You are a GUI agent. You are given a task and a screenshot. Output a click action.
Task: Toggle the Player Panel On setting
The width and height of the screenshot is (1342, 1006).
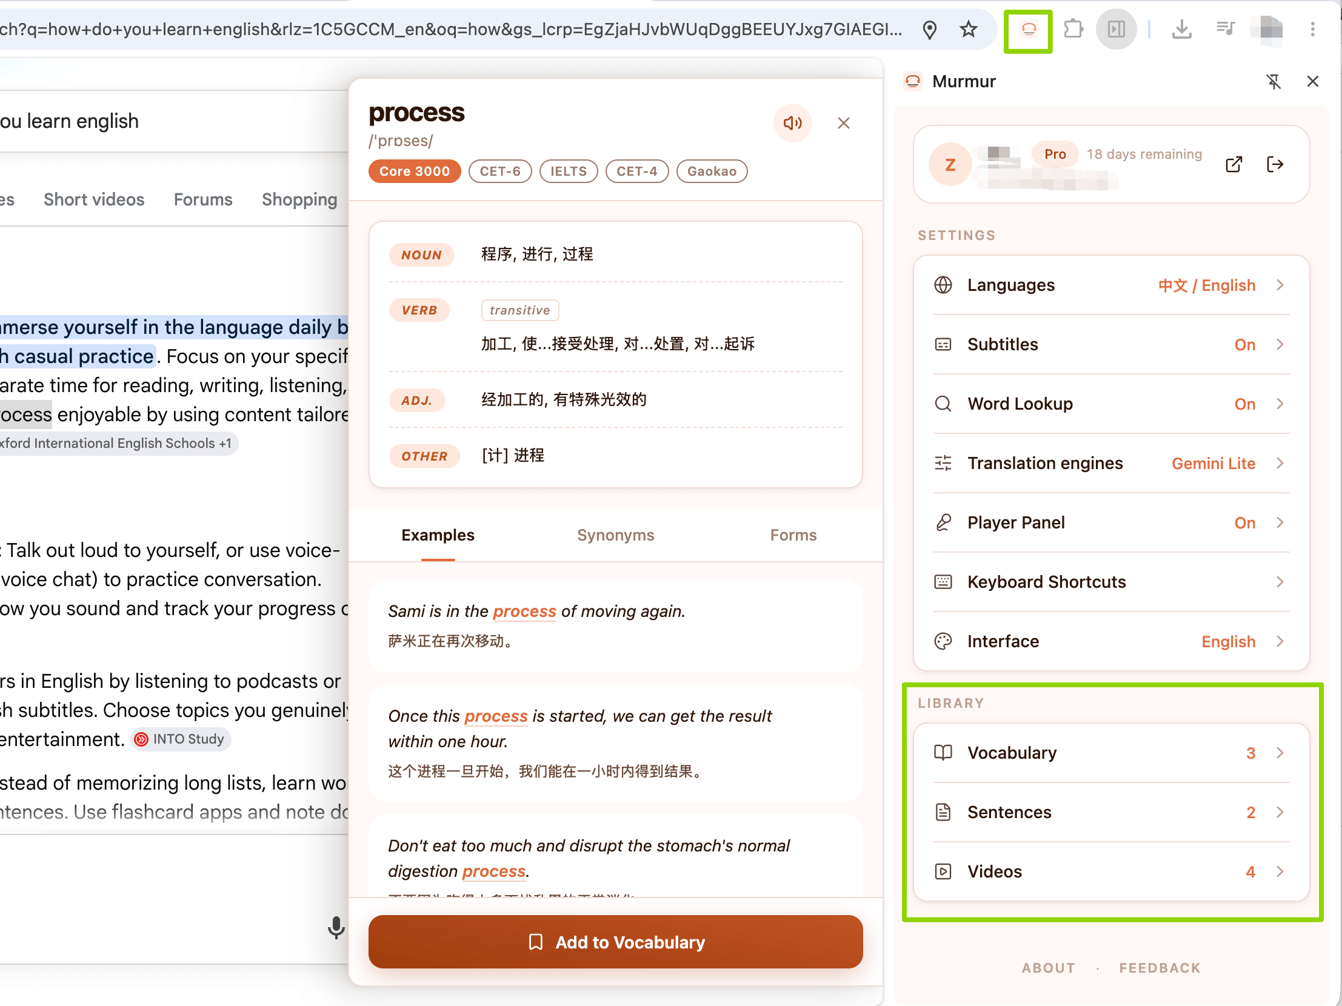pyautogui.click(x=1111, y=523)
